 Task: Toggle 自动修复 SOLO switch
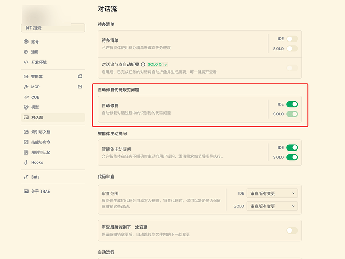coord(292,114)
